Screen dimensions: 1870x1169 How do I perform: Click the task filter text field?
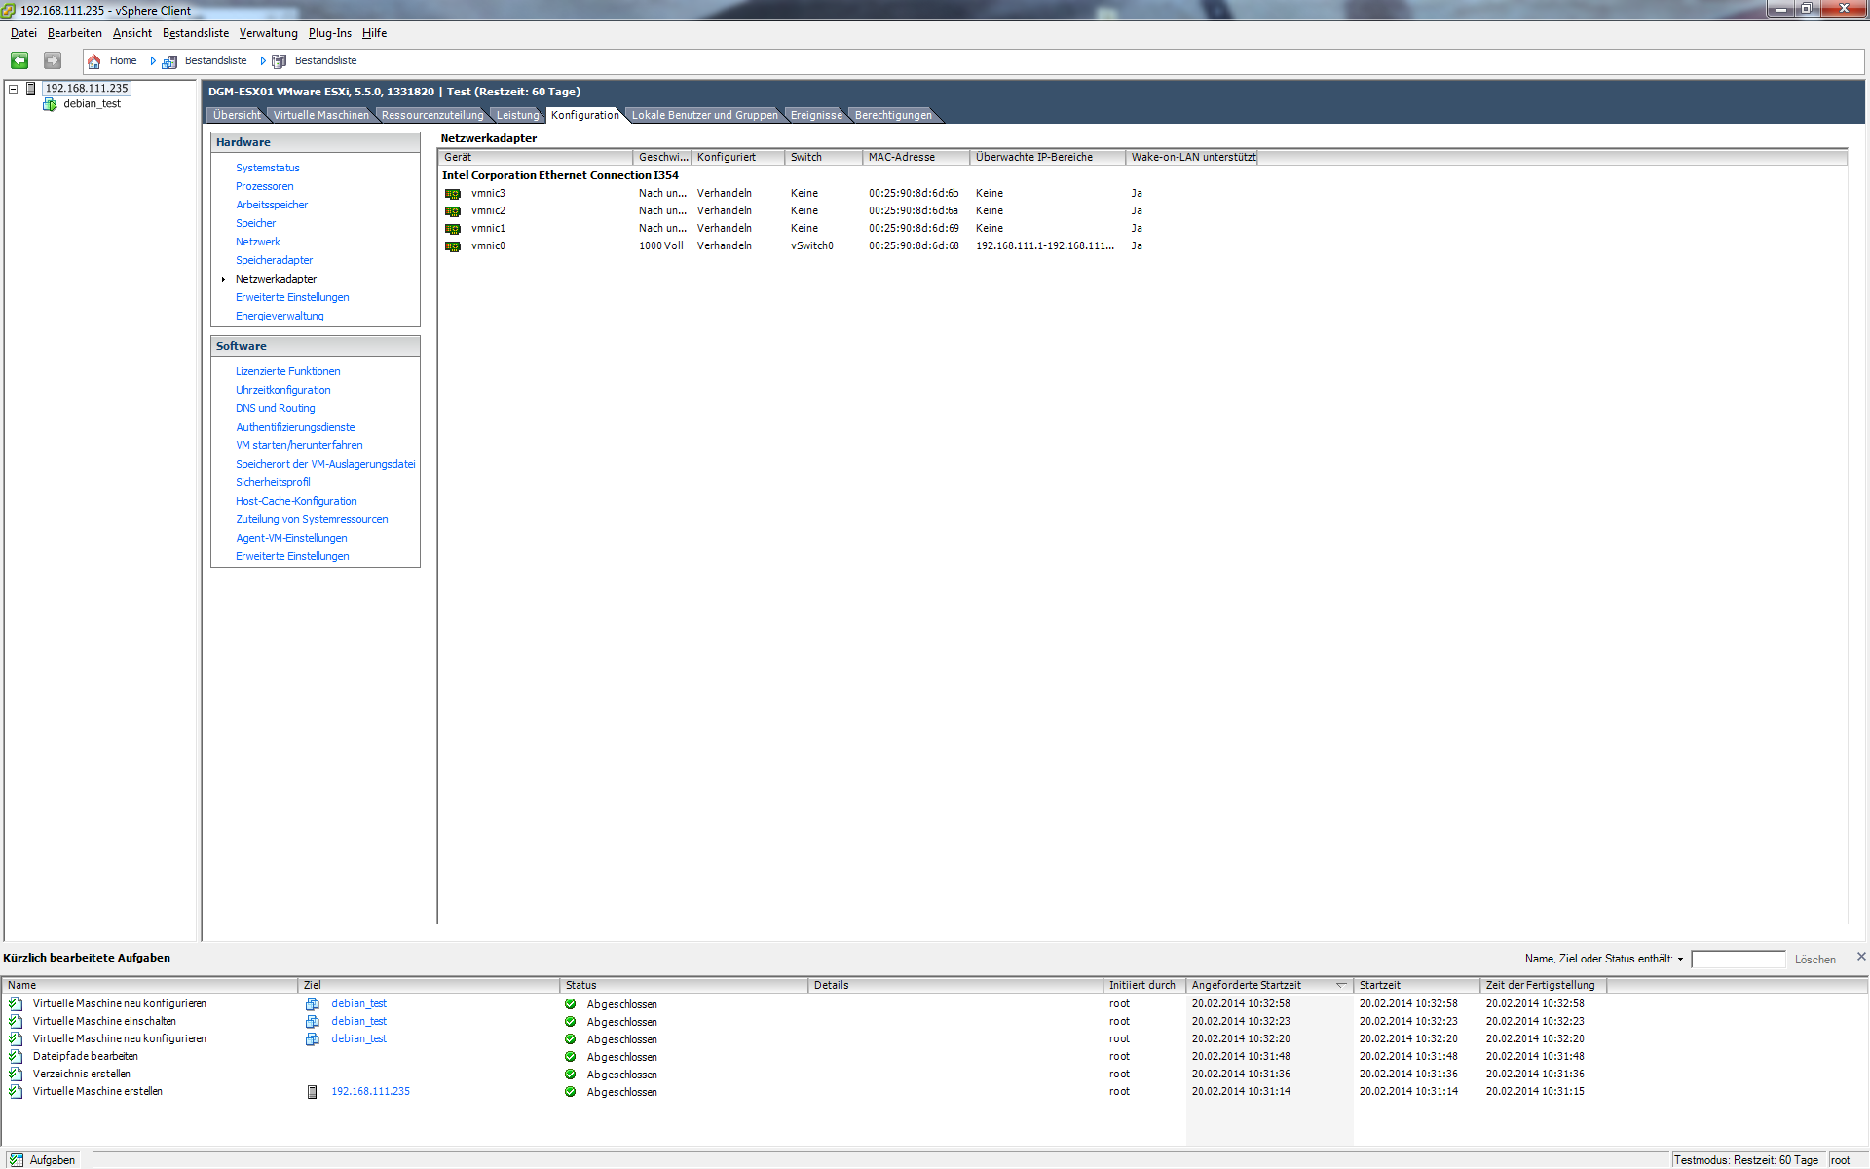(x=1738, y=960)
